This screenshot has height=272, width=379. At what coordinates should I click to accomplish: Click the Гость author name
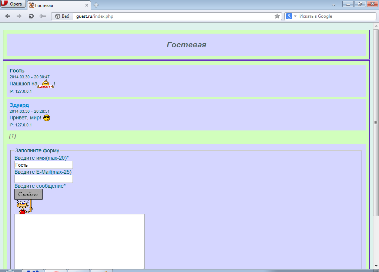17,71
